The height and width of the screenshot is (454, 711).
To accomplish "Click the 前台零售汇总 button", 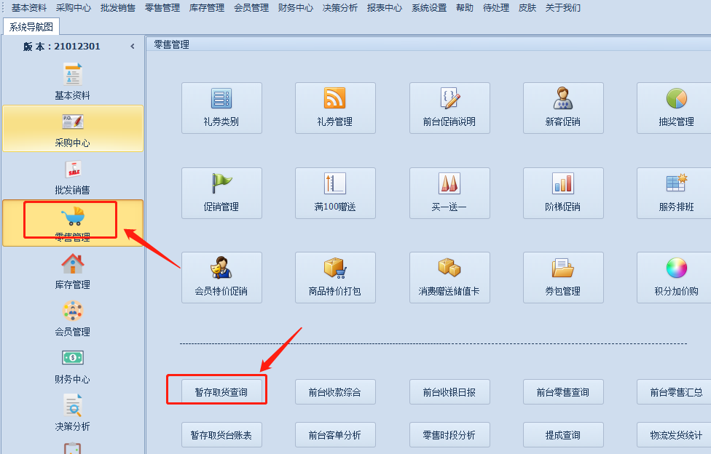I will coord(675,392).
